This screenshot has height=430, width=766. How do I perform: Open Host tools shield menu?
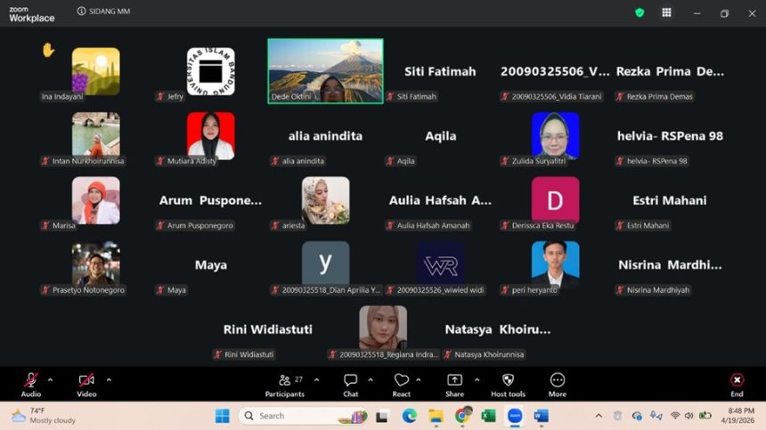click(508, 384)
